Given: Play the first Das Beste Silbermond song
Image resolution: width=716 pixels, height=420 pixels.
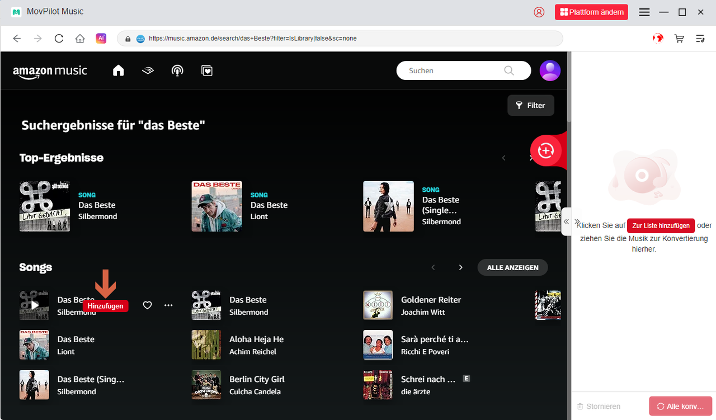Looking at the screenshot, I should click(x=34, y=305).
